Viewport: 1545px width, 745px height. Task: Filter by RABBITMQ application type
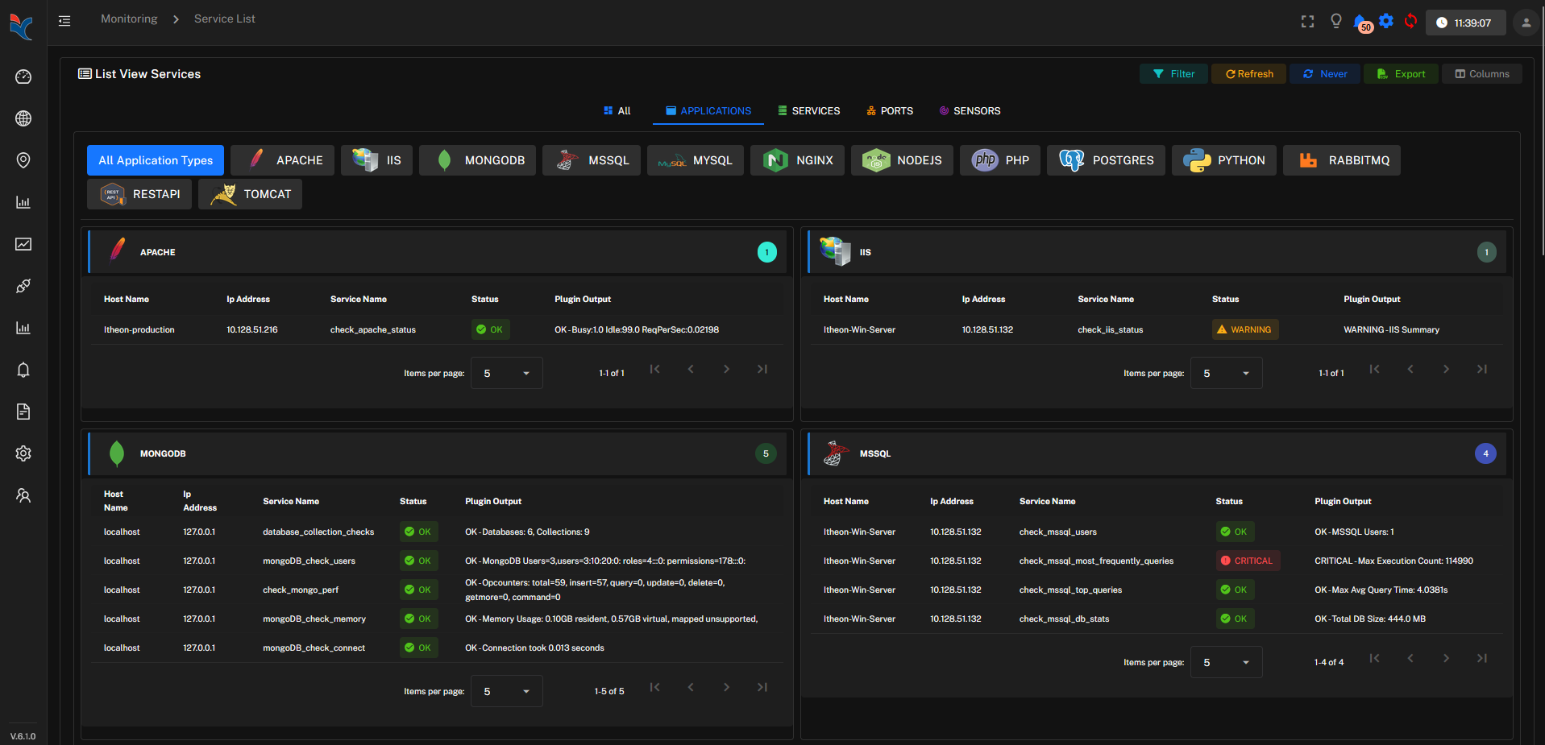coord(1342,160)
